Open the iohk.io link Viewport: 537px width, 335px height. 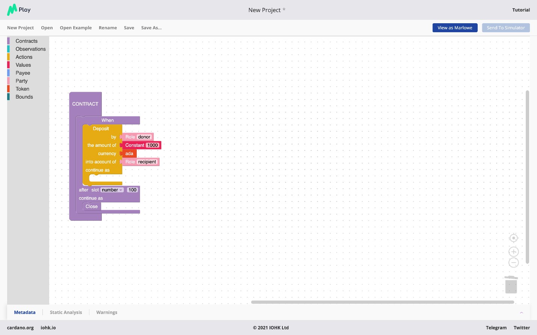(48, 328)
